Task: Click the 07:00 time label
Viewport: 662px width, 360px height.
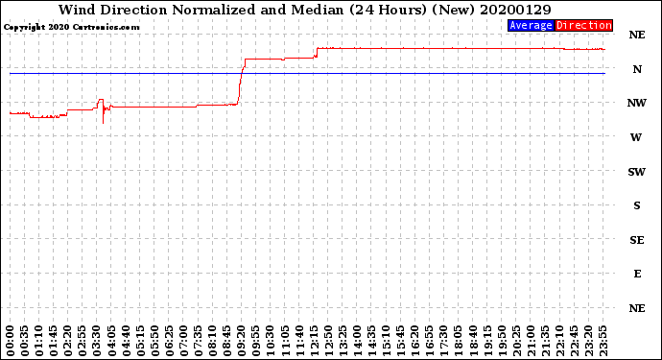Action: [183, 341]
